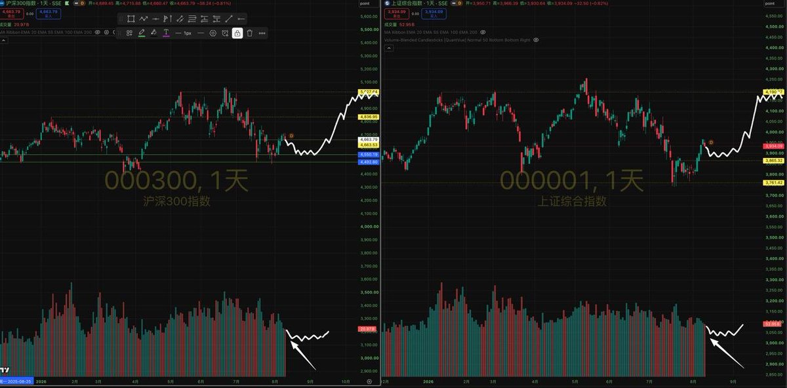Click the MA Ribbon legend text on left chart

46,32
